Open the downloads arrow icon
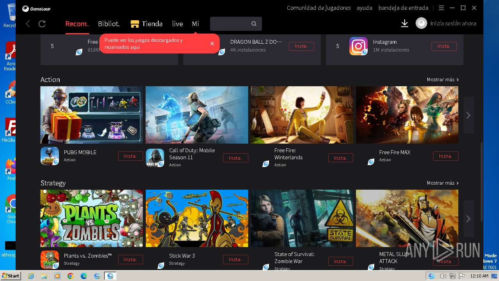Screen dimensions: 499x281 (x=405, y=24)
